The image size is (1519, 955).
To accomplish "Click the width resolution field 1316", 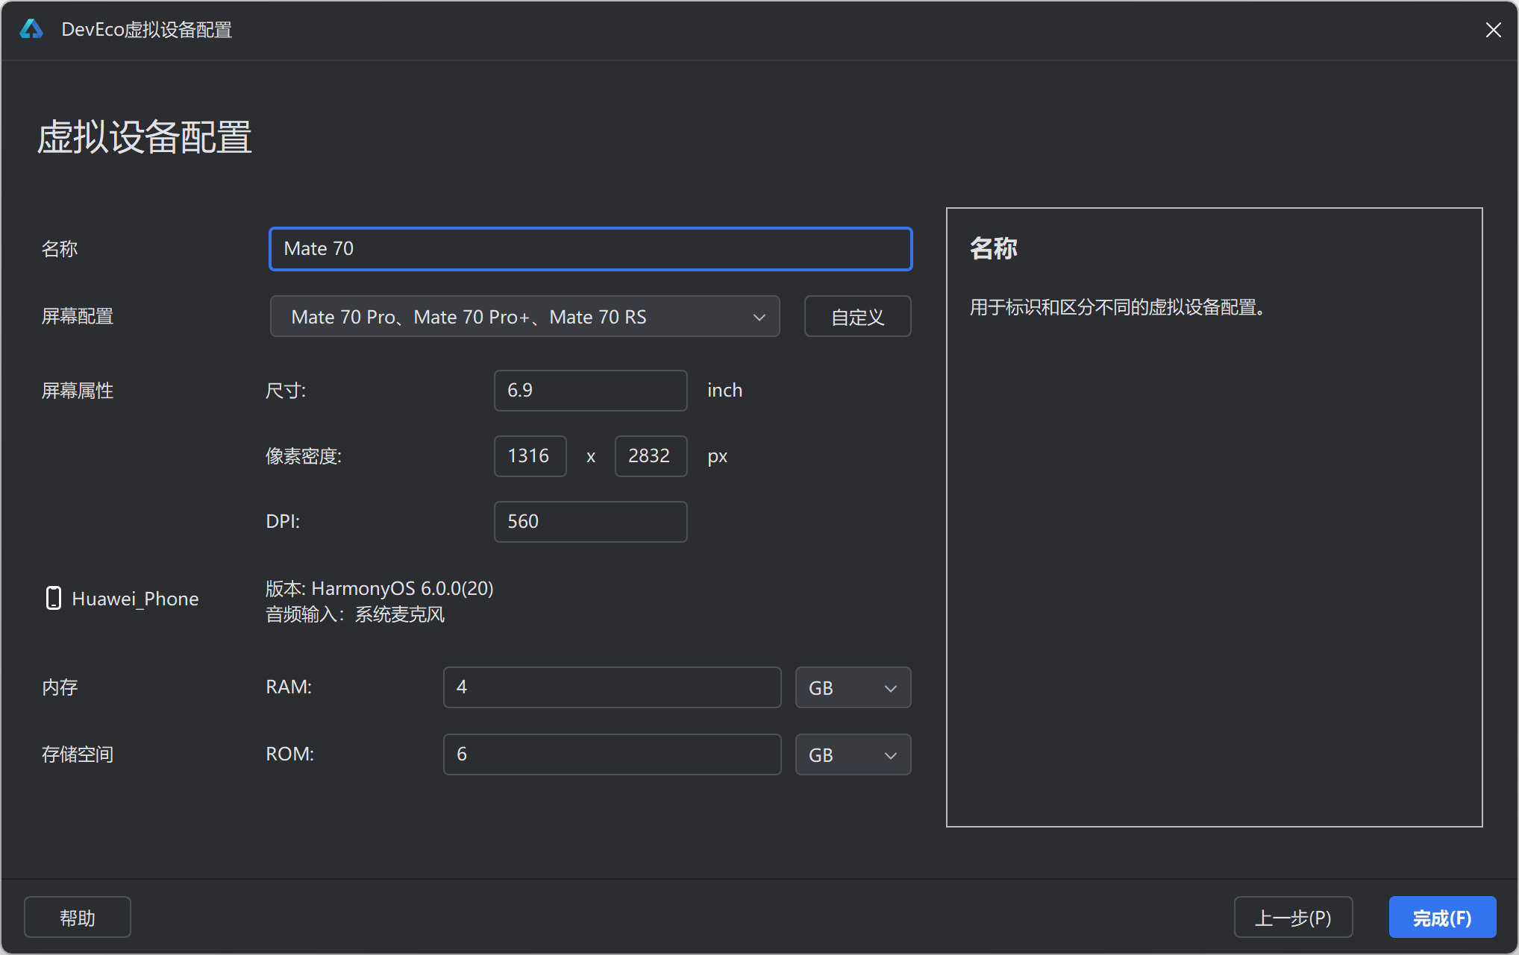I will tap(530, 456).
